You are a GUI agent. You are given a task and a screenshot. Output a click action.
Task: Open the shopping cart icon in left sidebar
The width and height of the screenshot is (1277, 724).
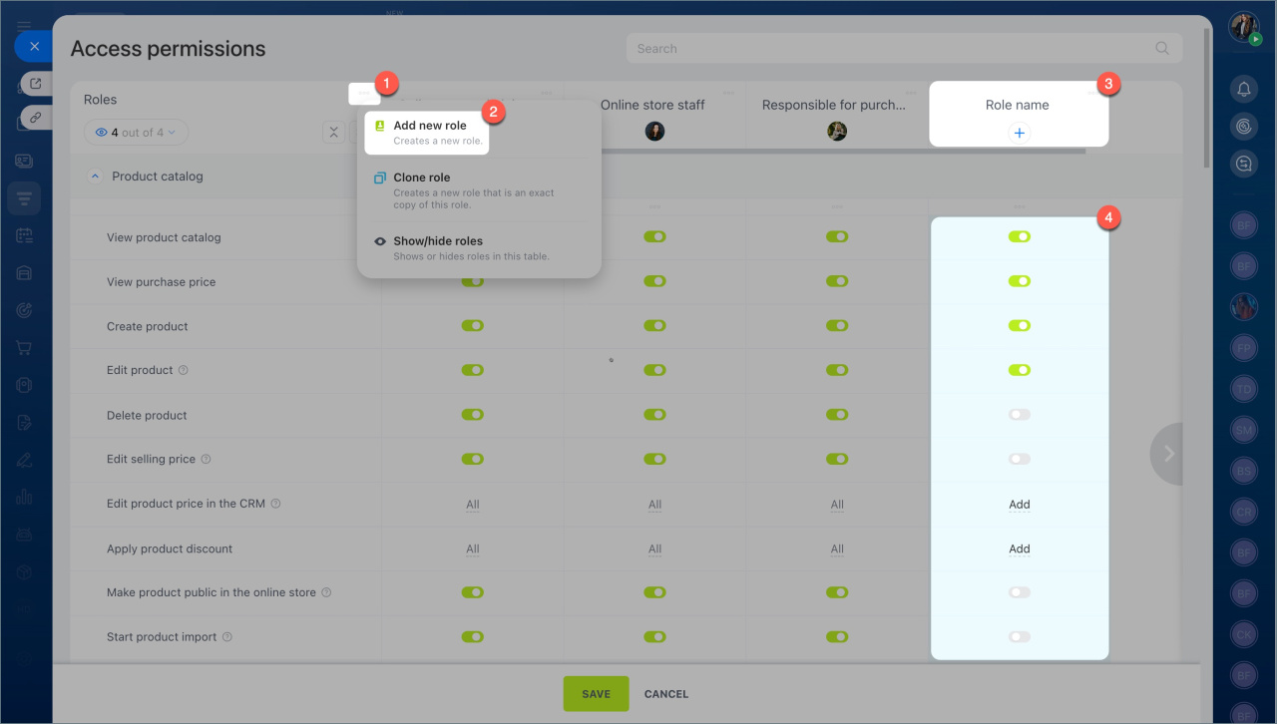(24, 348)
